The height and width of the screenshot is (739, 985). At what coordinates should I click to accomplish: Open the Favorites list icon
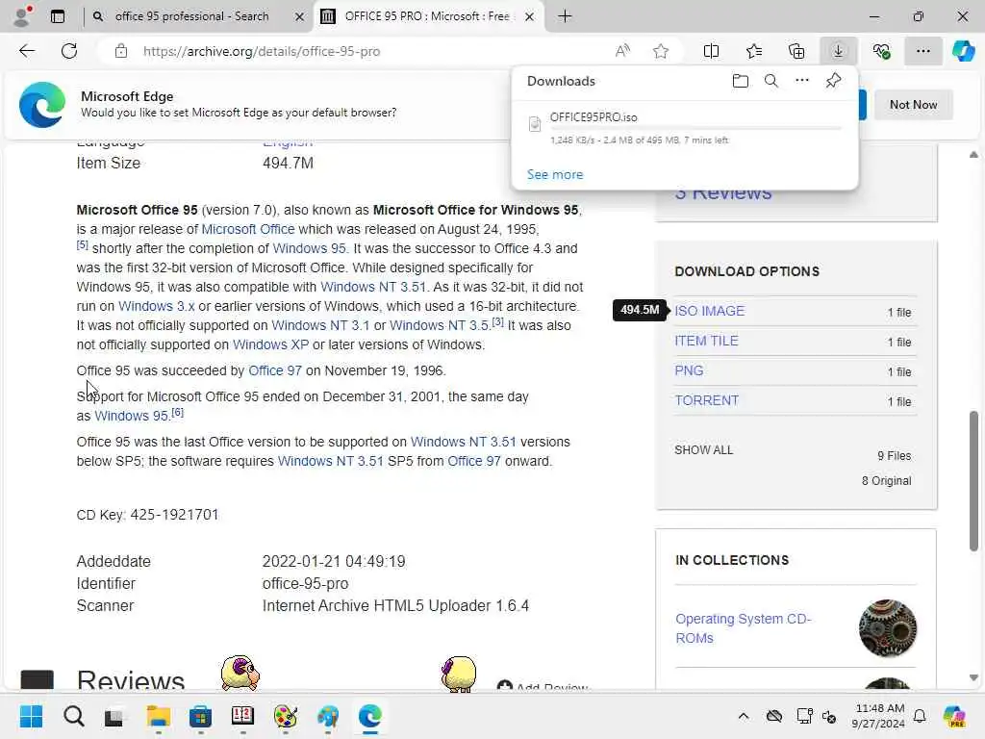point(754,51)
